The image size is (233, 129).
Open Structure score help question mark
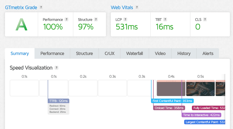tap(96, 20)
